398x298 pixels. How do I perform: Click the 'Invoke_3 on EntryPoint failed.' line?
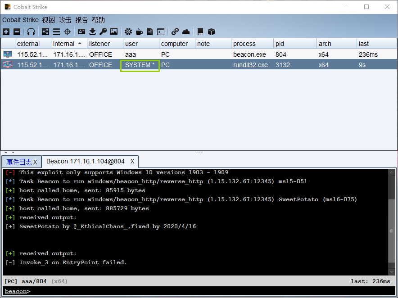point(66,262)
